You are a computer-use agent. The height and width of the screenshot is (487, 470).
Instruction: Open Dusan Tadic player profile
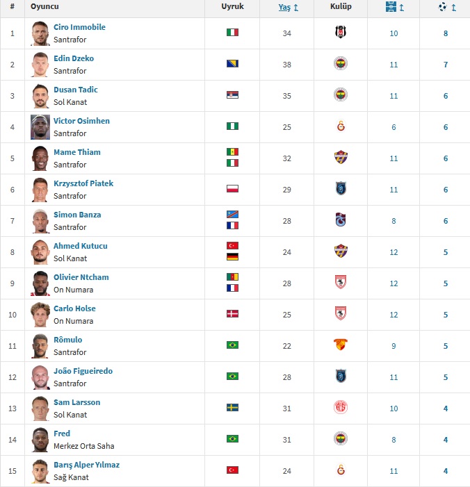point(76,90)
